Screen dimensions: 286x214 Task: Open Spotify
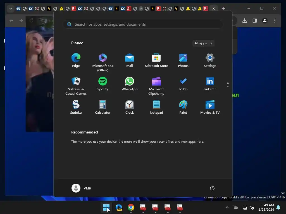pyautogui.click(x=103, y=84)
